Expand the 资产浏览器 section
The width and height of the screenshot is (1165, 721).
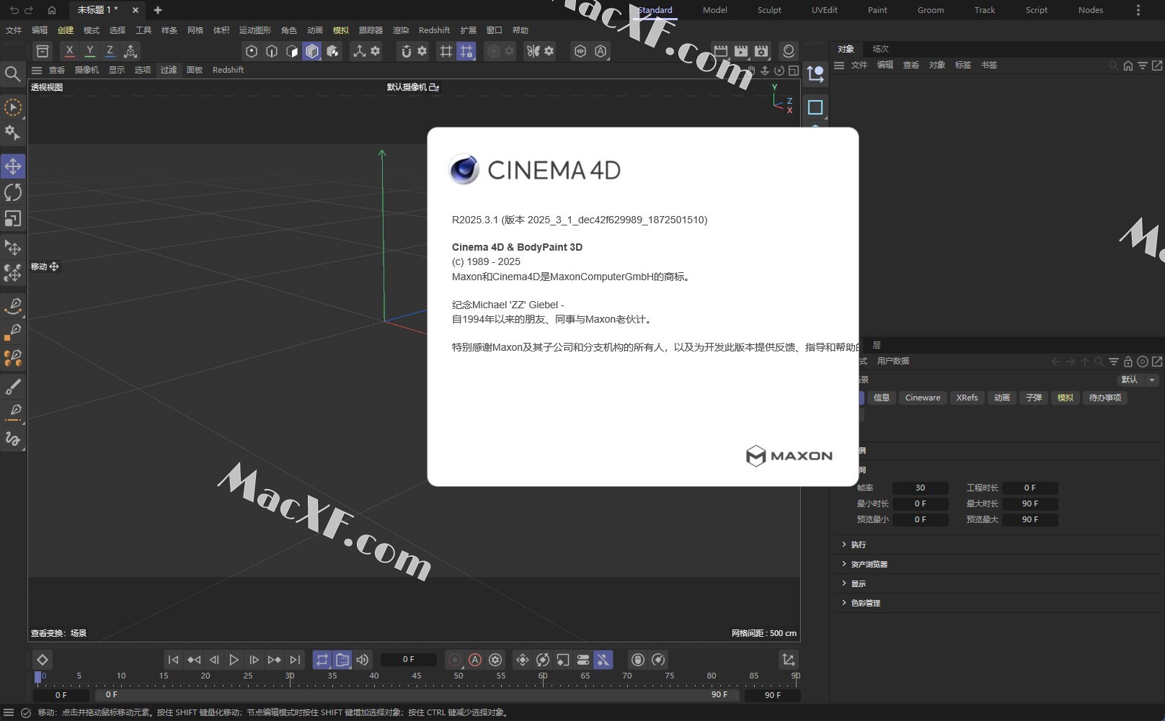coord(869,564)
